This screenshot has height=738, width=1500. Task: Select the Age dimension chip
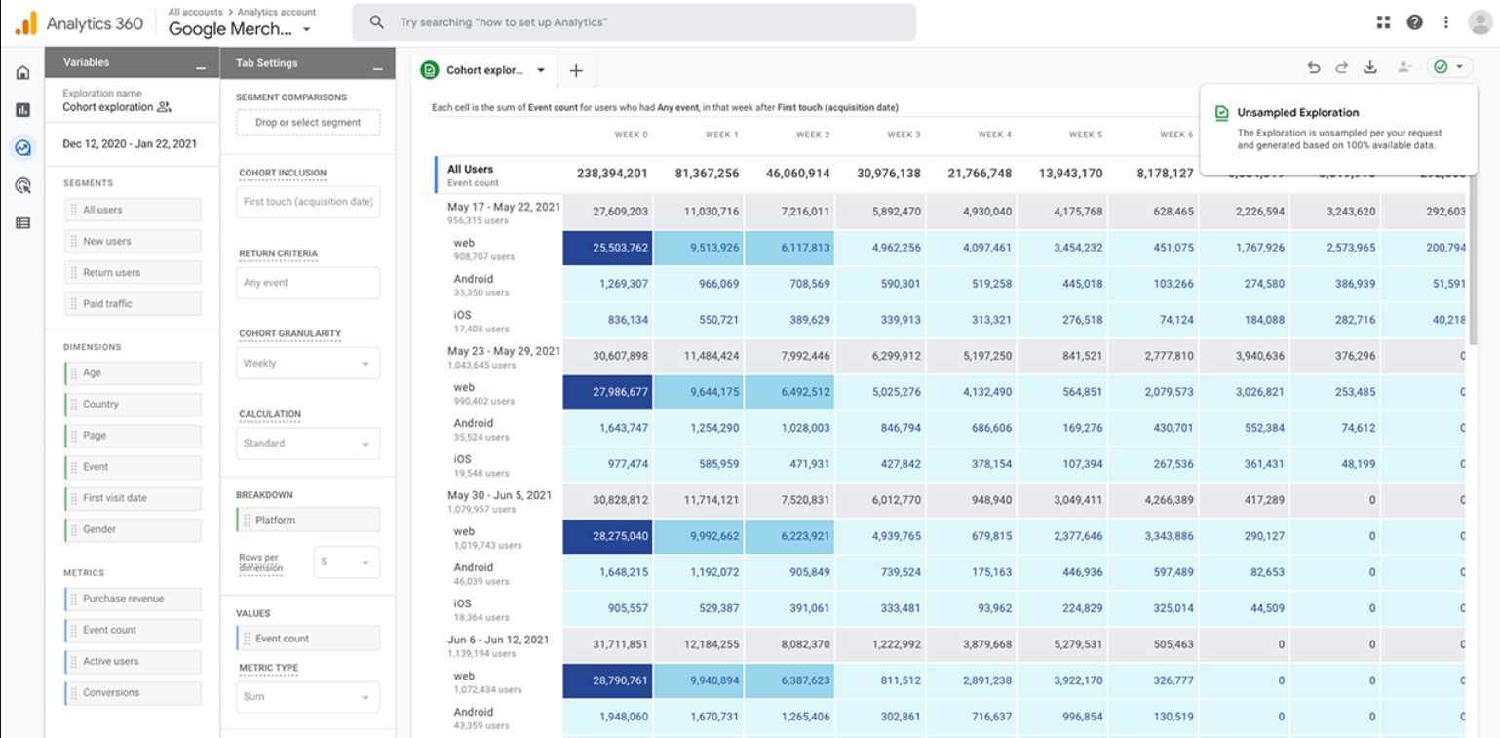tap(133, 373)
